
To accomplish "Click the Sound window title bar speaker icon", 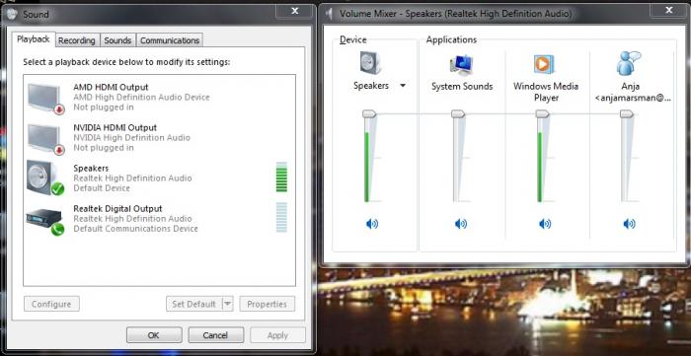I will (x=13, y=14).
